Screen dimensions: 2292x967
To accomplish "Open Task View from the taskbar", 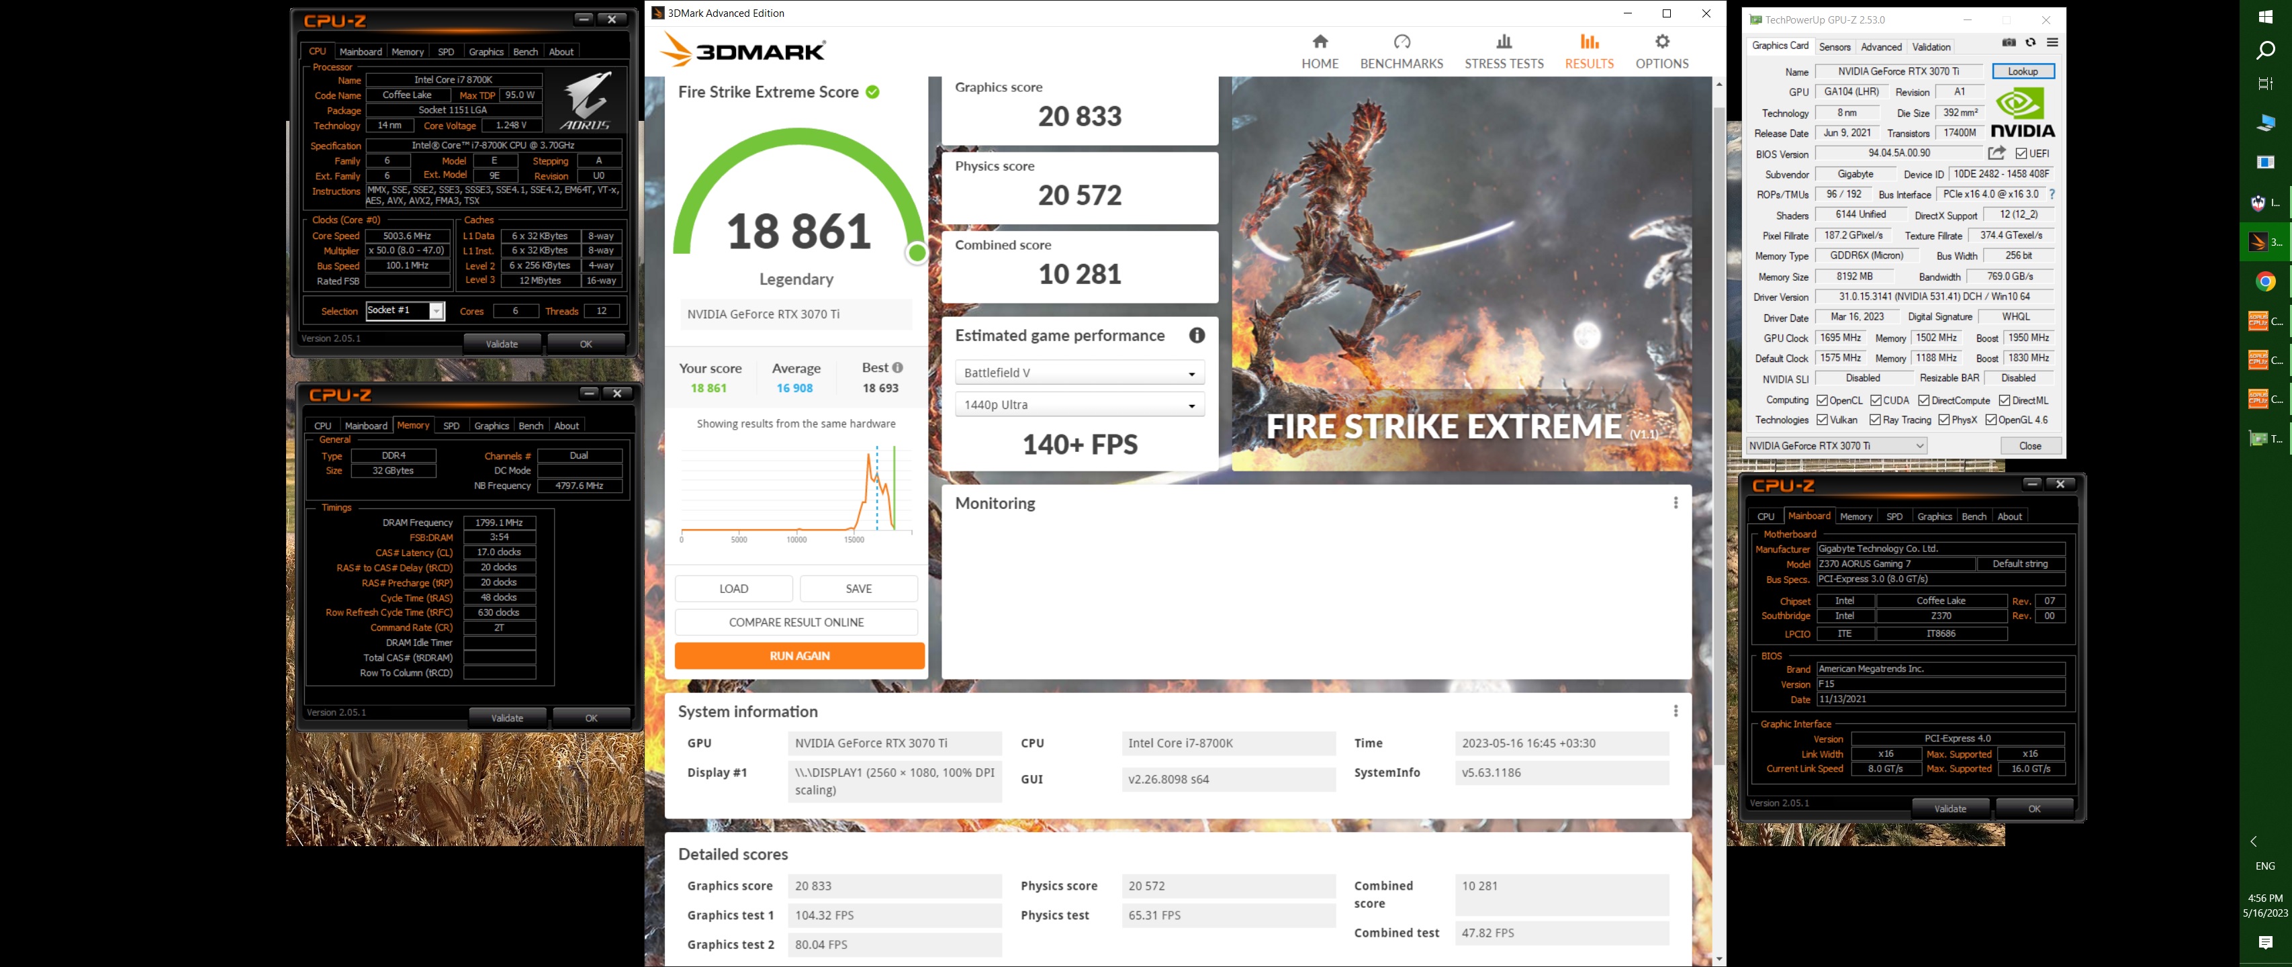I will (2265, 84).
